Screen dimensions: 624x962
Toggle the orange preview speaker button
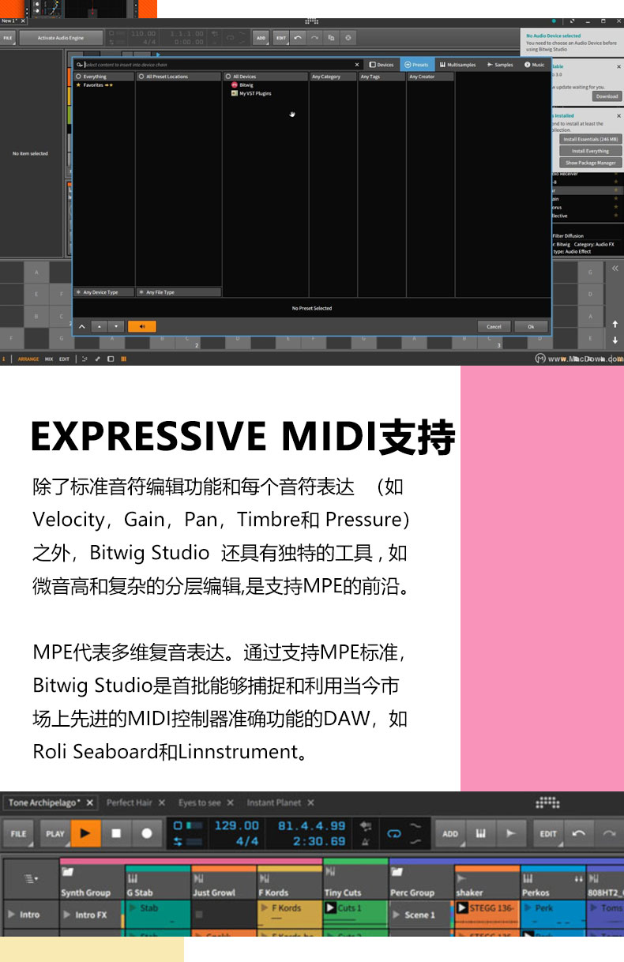point(142,326)
